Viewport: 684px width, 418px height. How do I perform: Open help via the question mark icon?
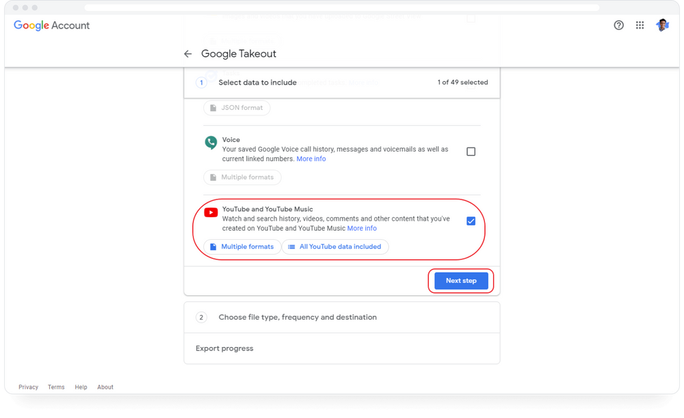pyautogui.click(x=618, y=25)
